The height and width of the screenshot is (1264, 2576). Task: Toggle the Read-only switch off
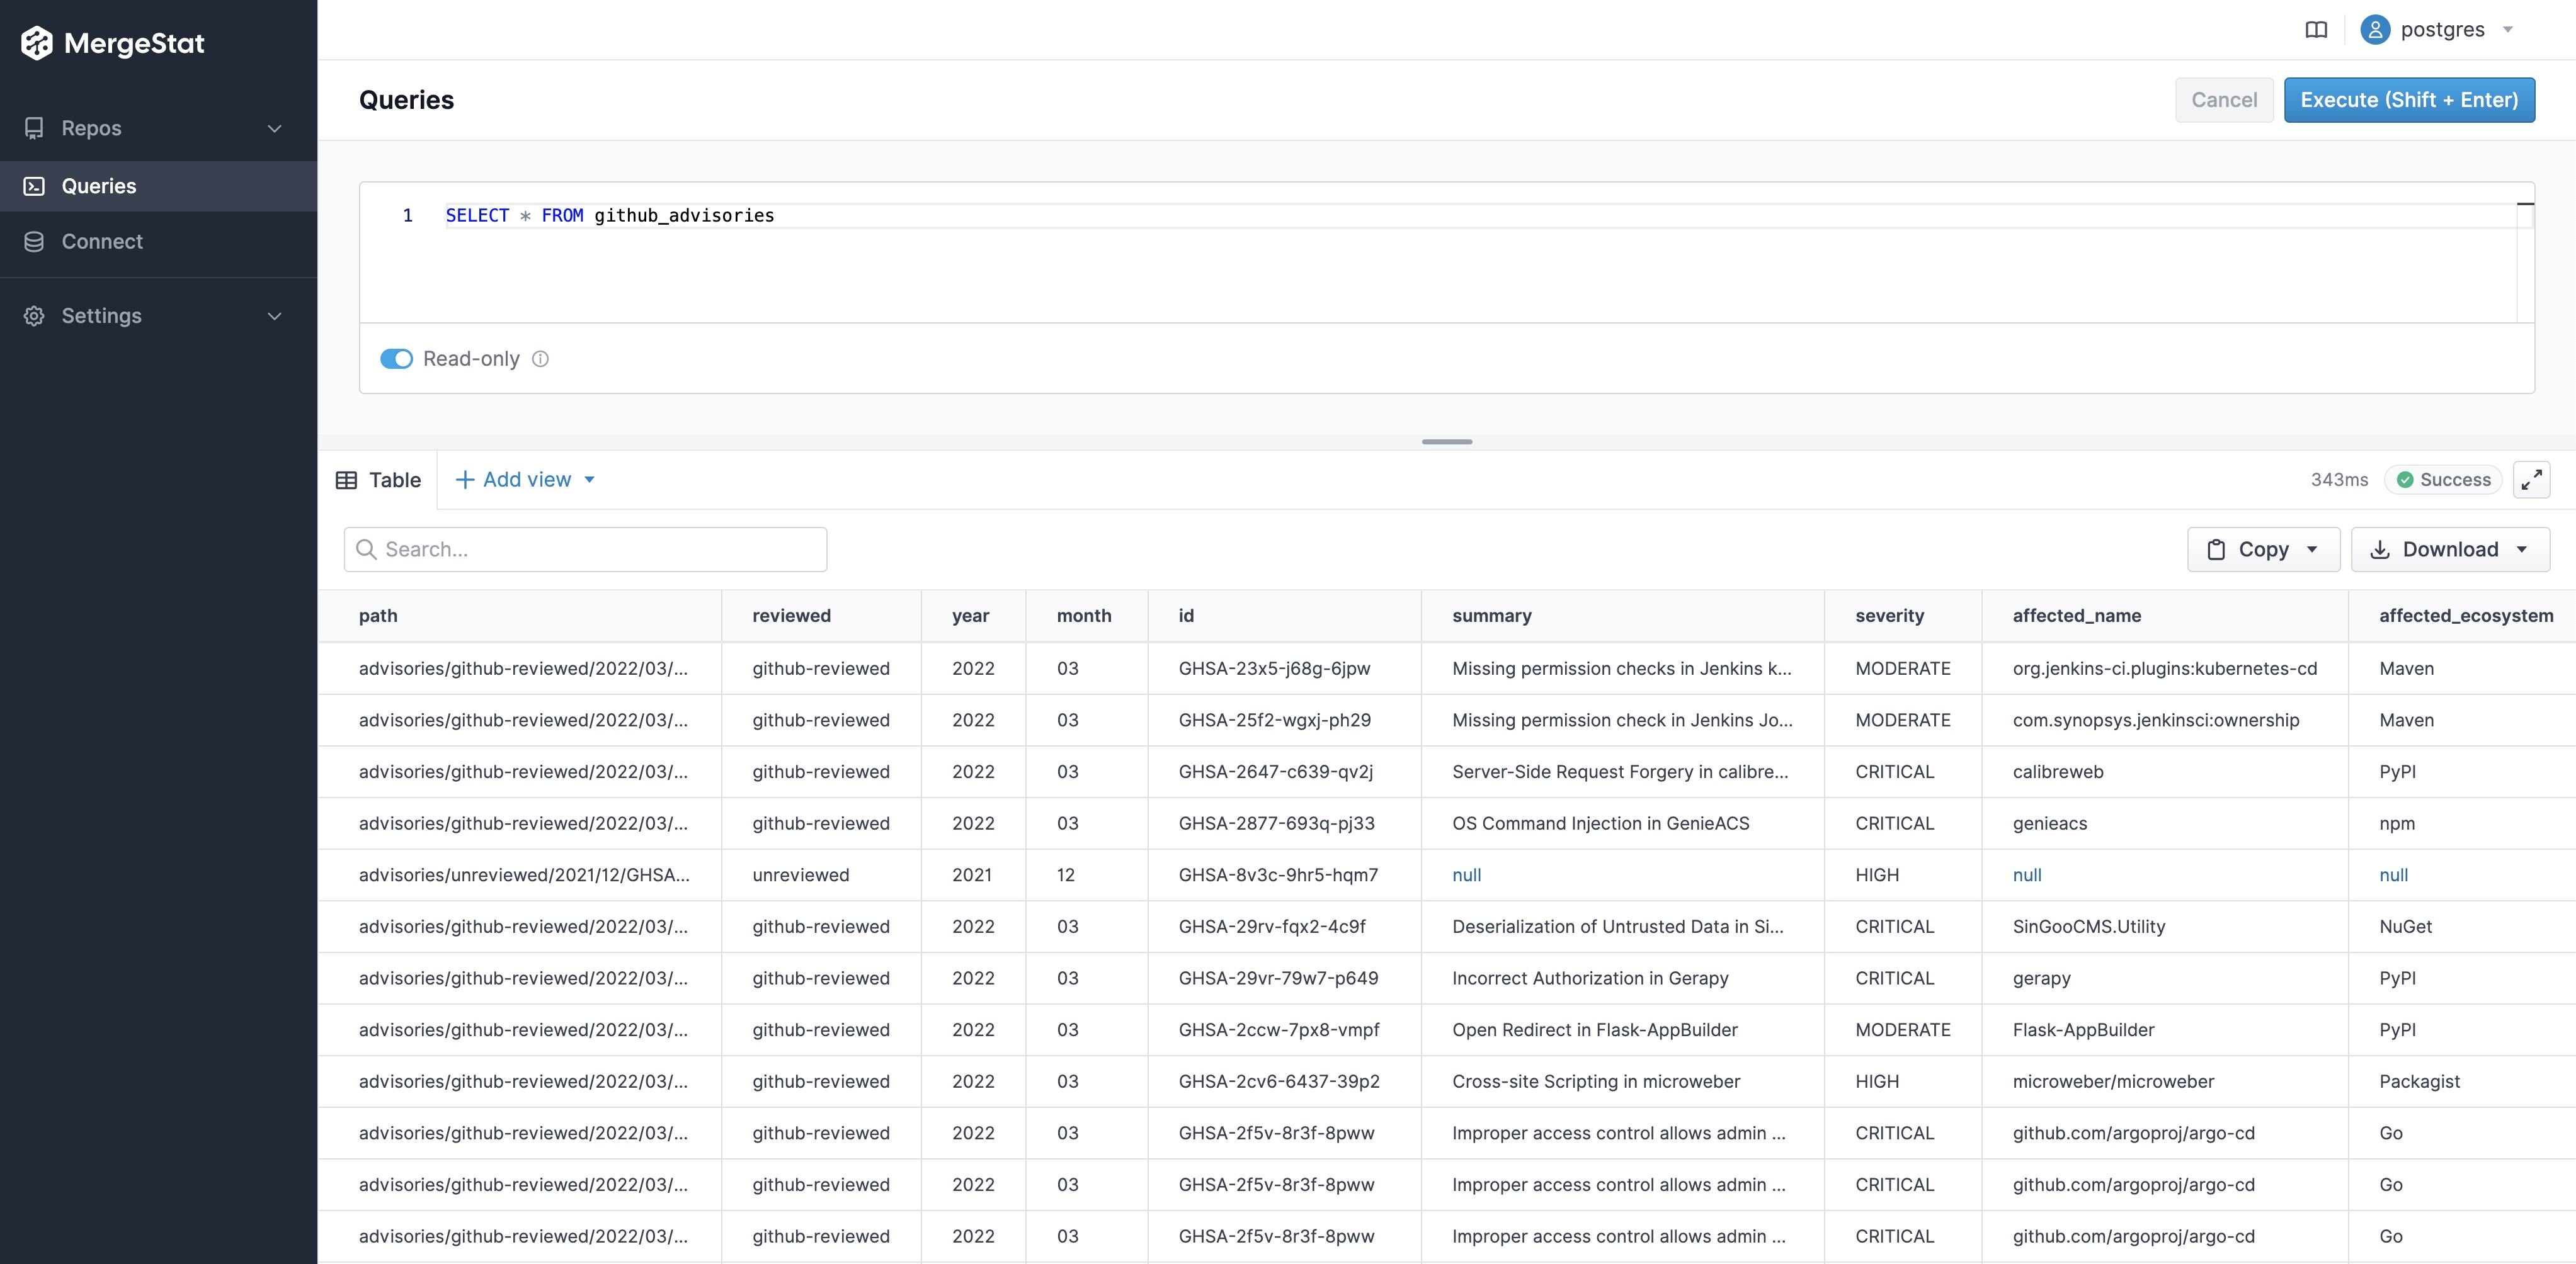click(x=396, y=359)
